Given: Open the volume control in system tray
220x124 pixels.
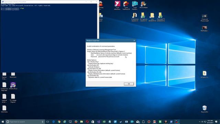Looking at the screenshot, I should coord(202,122).
